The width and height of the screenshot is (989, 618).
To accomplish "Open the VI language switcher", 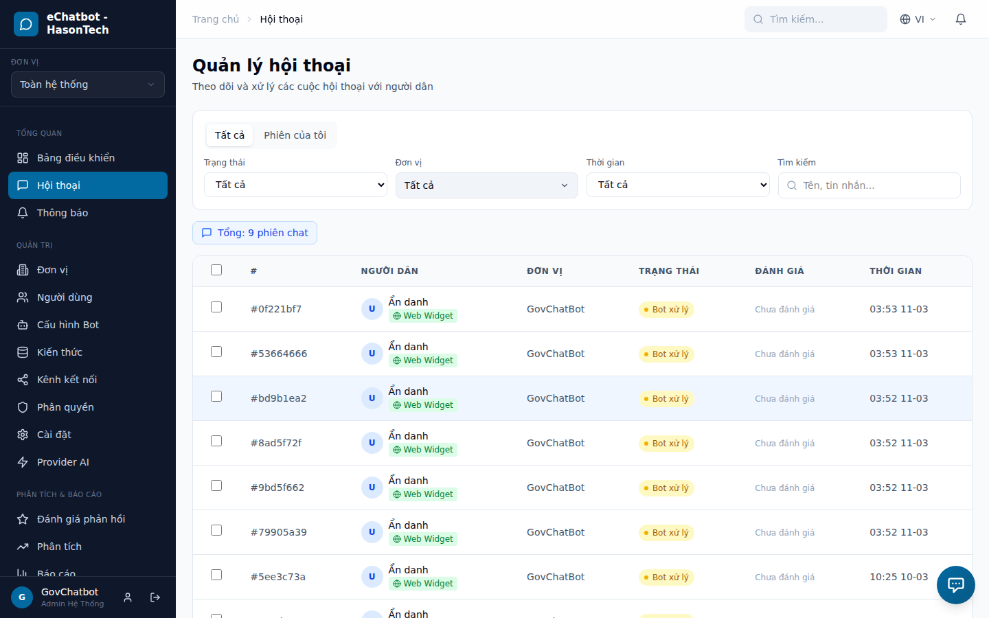I will pyautogui.click(x=918, y=19).
